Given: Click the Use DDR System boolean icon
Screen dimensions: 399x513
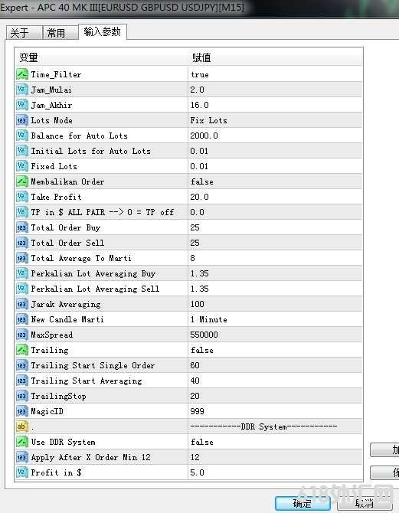Looking at the screenshot, I should (x=22, y=442).
